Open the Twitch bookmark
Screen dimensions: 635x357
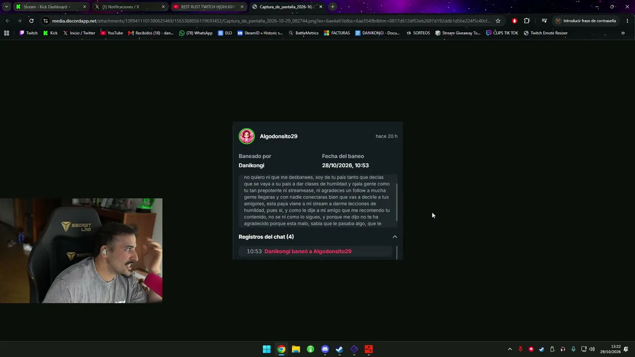(28, 33)
